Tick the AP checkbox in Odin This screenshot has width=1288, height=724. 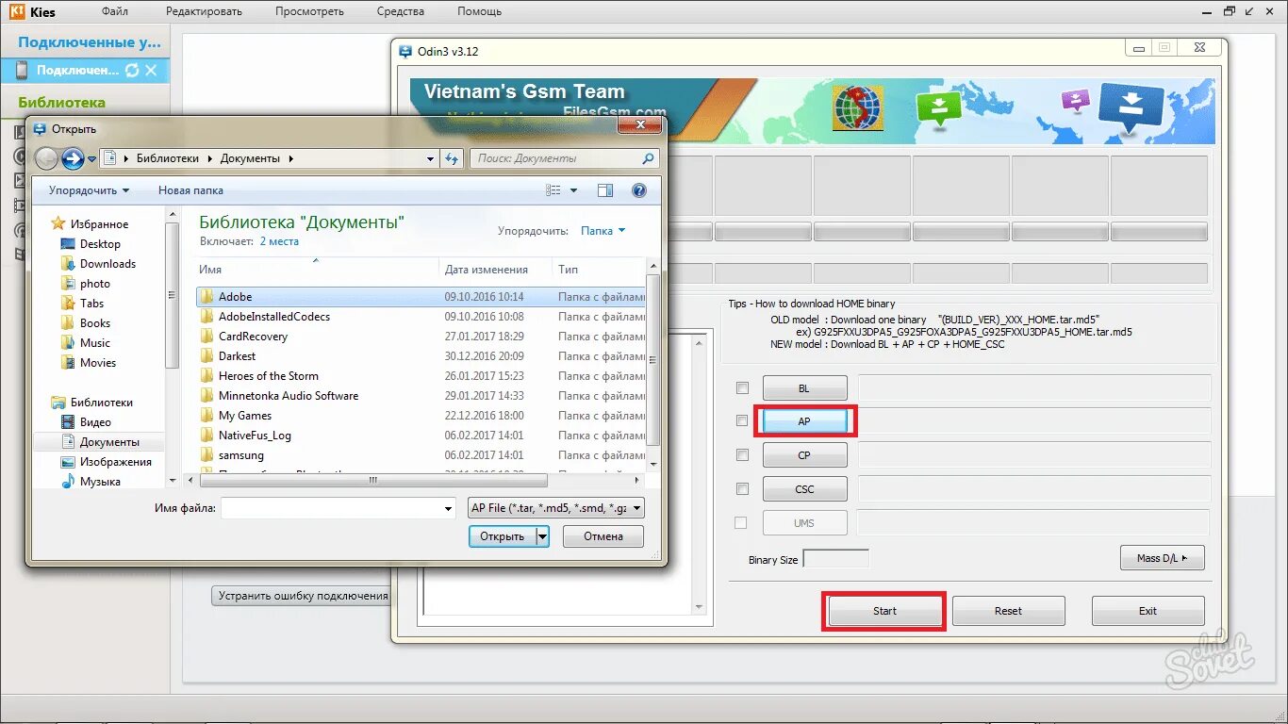[743, 420]
